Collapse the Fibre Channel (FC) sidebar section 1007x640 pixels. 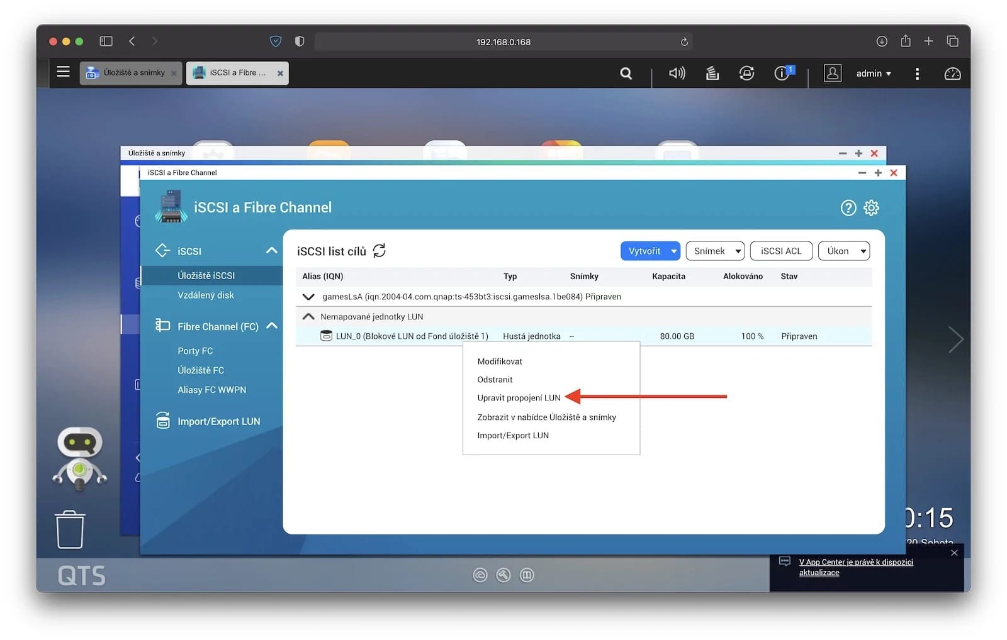(272, 326)
